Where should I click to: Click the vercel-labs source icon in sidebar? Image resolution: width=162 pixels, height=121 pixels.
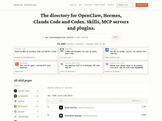point(15,91)
